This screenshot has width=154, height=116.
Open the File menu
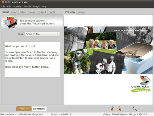coord(3,6)
